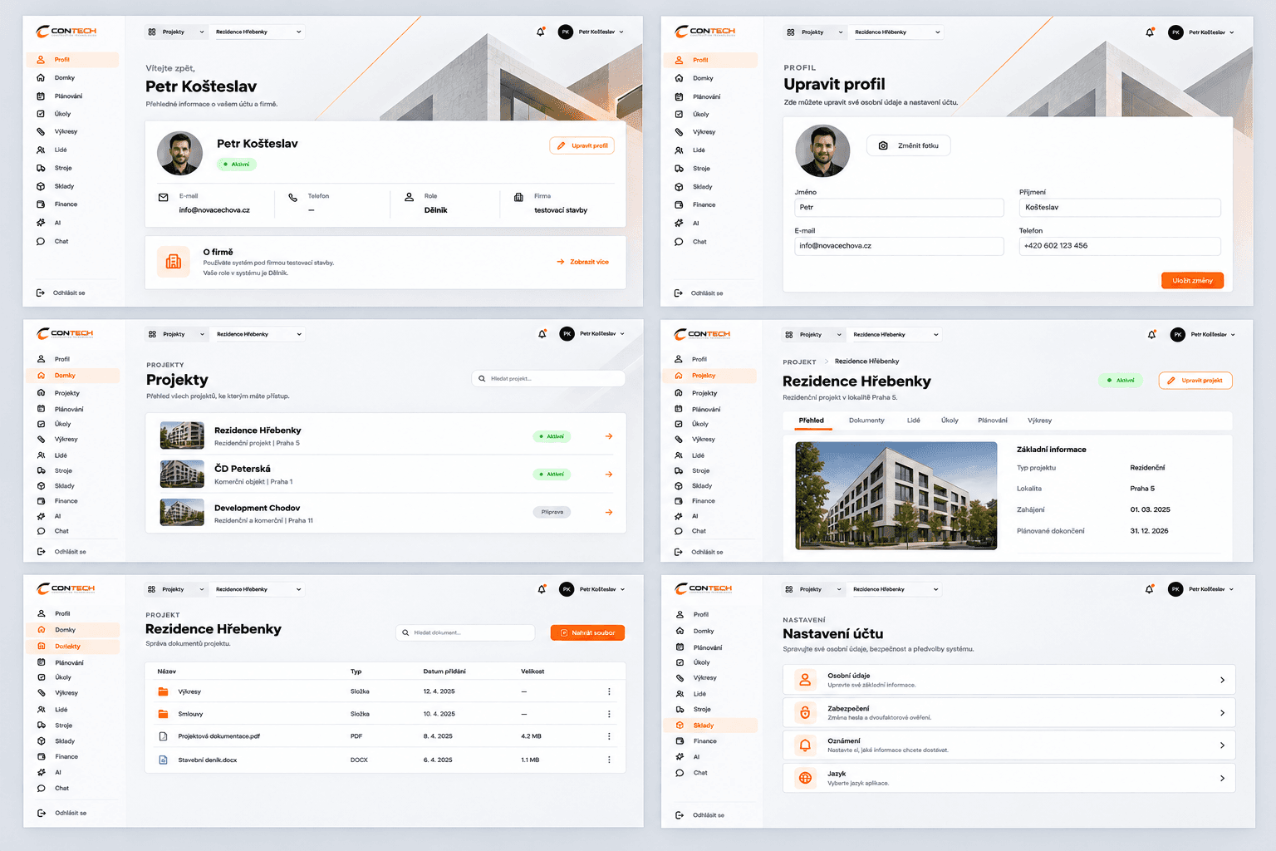Click the Smlouvy folder name in the documents table
Screen dimensions: 1276x851
tap(190, 714)
